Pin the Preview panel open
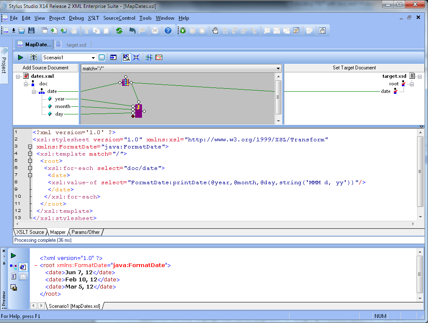The height and width of the screenshot is (323, 428). pyautogui.click(x=4, y=263)
